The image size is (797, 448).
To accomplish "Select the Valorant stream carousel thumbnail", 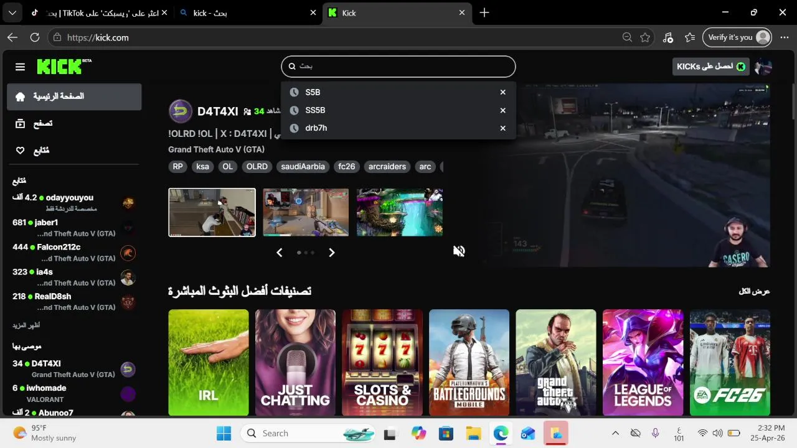I will [x=306, y=212].
